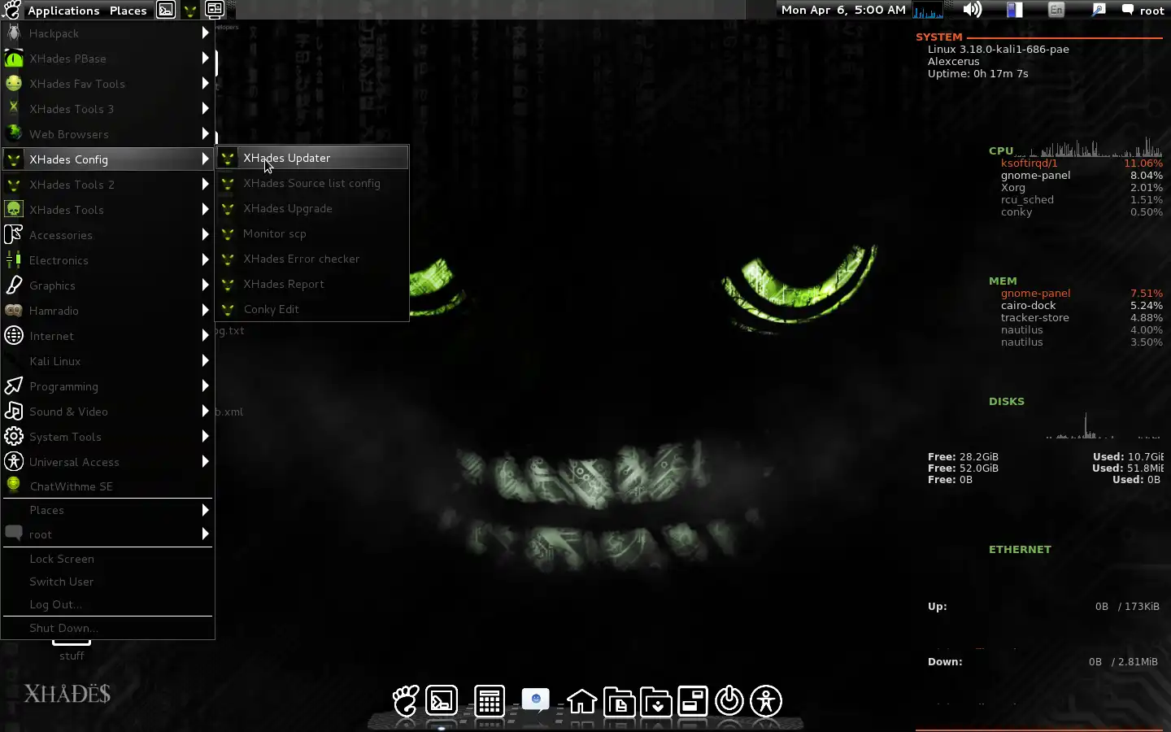Run XHades Error checker
The width and height of the screenshot is (1171, 732).
(x=312, y=259)
